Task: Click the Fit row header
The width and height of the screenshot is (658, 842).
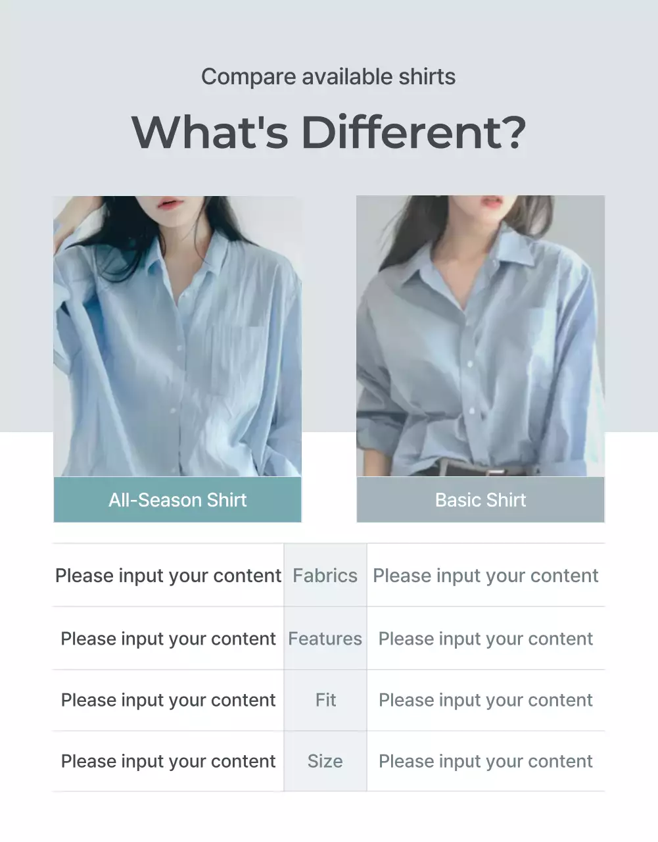Action: (x=325, y=700)
